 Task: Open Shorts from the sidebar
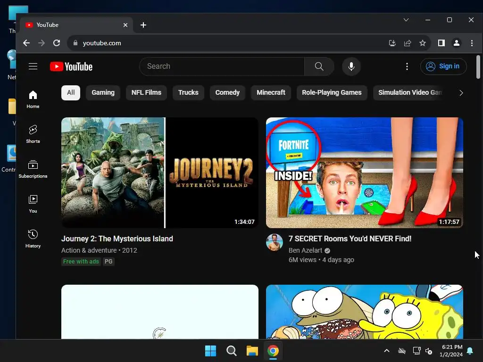[x=33, y=134]
